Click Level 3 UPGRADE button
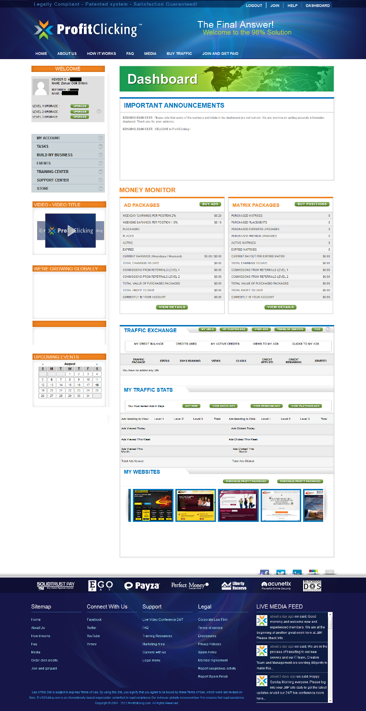The width and height of the screenshot is (366, 711). coord(80,117)
